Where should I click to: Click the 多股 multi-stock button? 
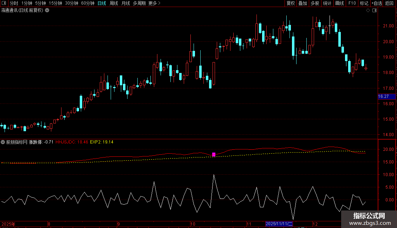(315, 3)
